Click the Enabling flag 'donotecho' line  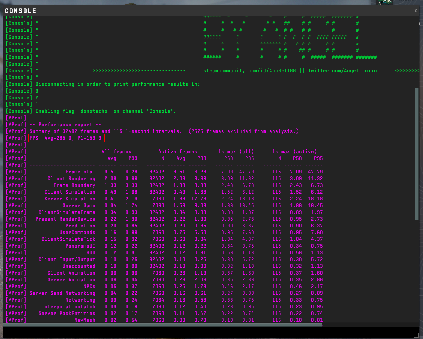106,111
